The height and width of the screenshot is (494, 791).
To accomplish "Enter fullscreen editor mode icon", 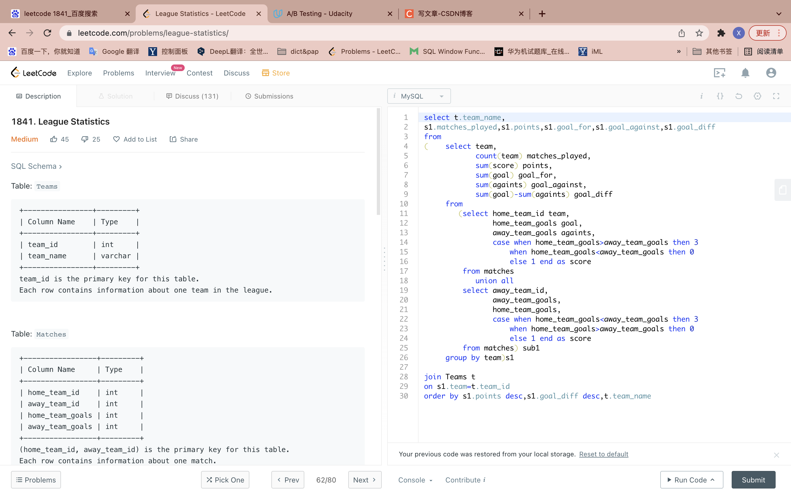I will point(776,96).
